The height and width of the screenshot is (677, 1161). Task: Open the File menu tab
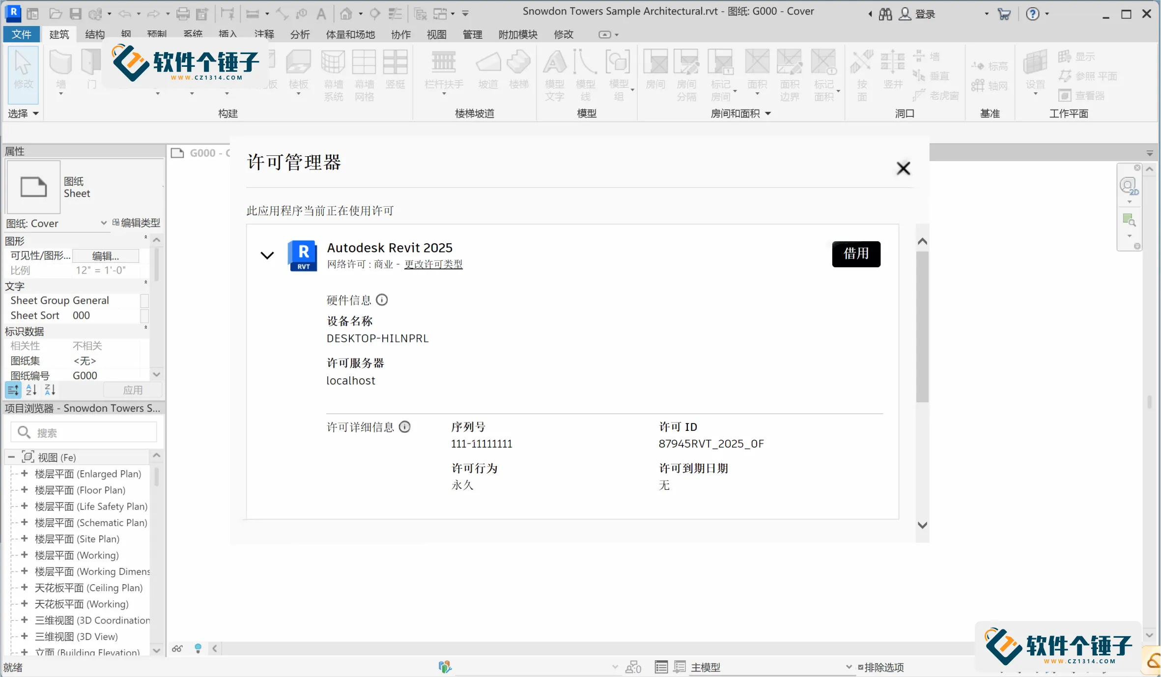point(21,34)
